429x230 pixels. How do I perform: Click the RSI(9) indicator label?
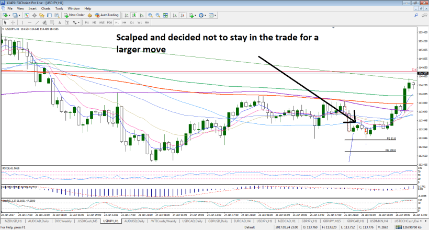click(x=9, y=168)
